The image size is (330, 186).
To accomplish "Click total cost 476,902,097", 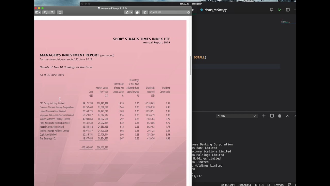I will pos(87,147).
